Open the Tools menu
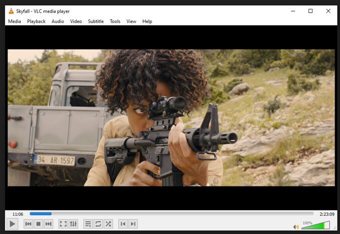 [115, 21]
